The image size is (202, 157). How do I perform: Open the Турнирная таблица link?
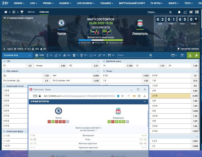189,49
